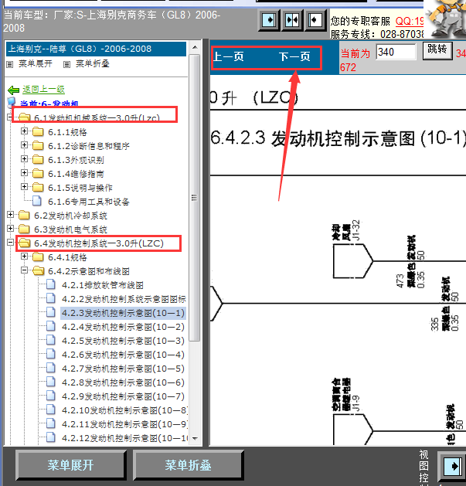Click 菜单折叠 text in tree header
Viewport: 466px width, 486px height.
pos(93,64)
